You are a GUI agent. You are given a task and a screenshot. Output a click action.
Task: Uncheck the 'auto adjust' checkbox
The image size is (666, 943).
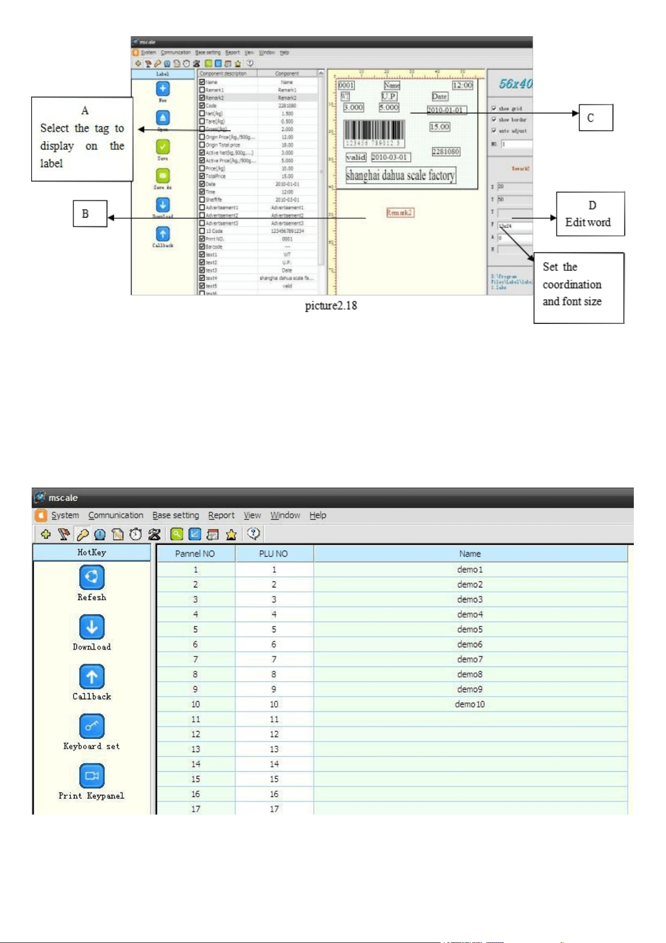(x=494, y=130)
